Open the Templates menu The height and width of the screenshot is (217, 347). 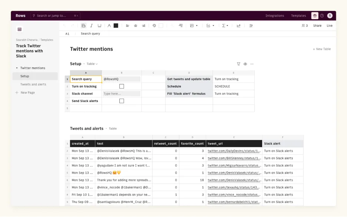[298, 16]
